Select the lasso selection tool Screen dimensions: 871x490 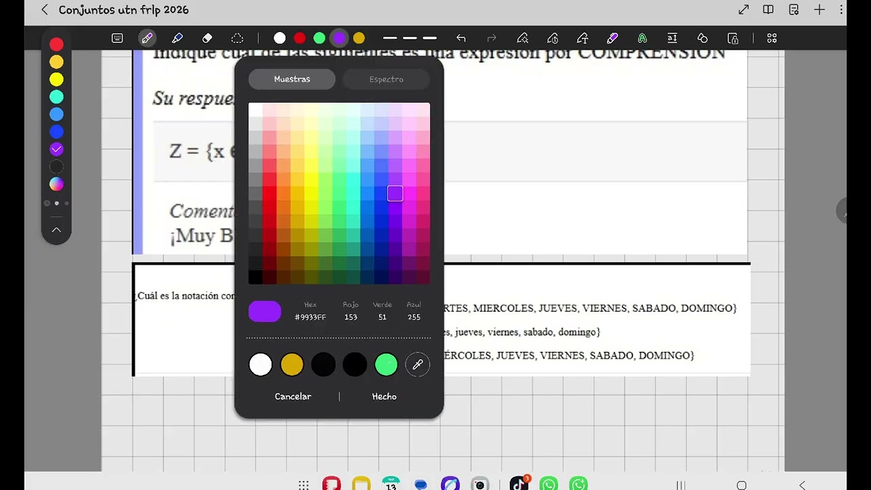point(237,38)
